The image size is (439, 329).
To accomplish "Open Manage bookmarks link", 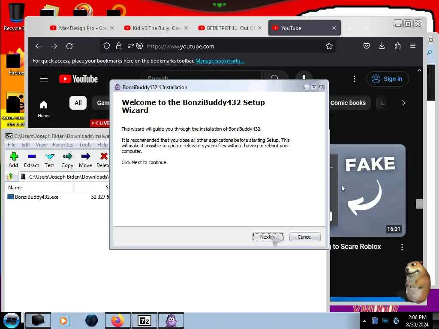I will coord(220,61).
